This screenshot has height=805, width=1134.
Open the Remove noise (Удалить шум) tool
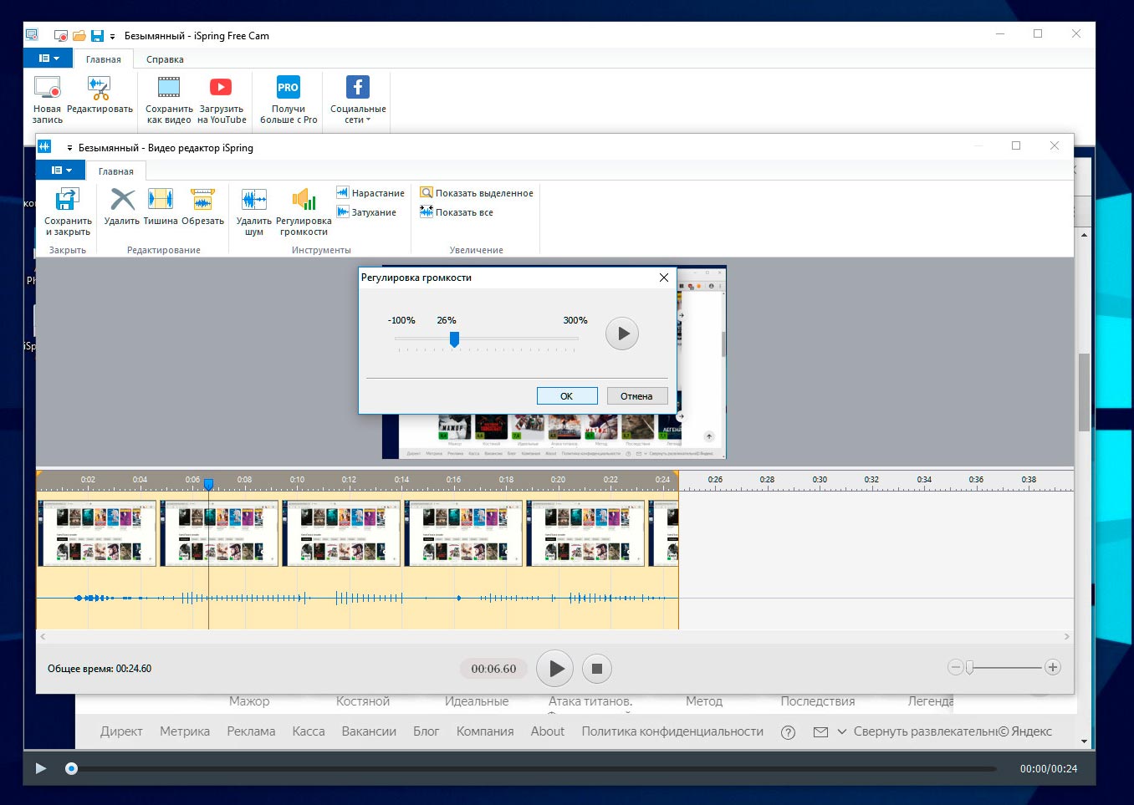[x=253, y=201]
